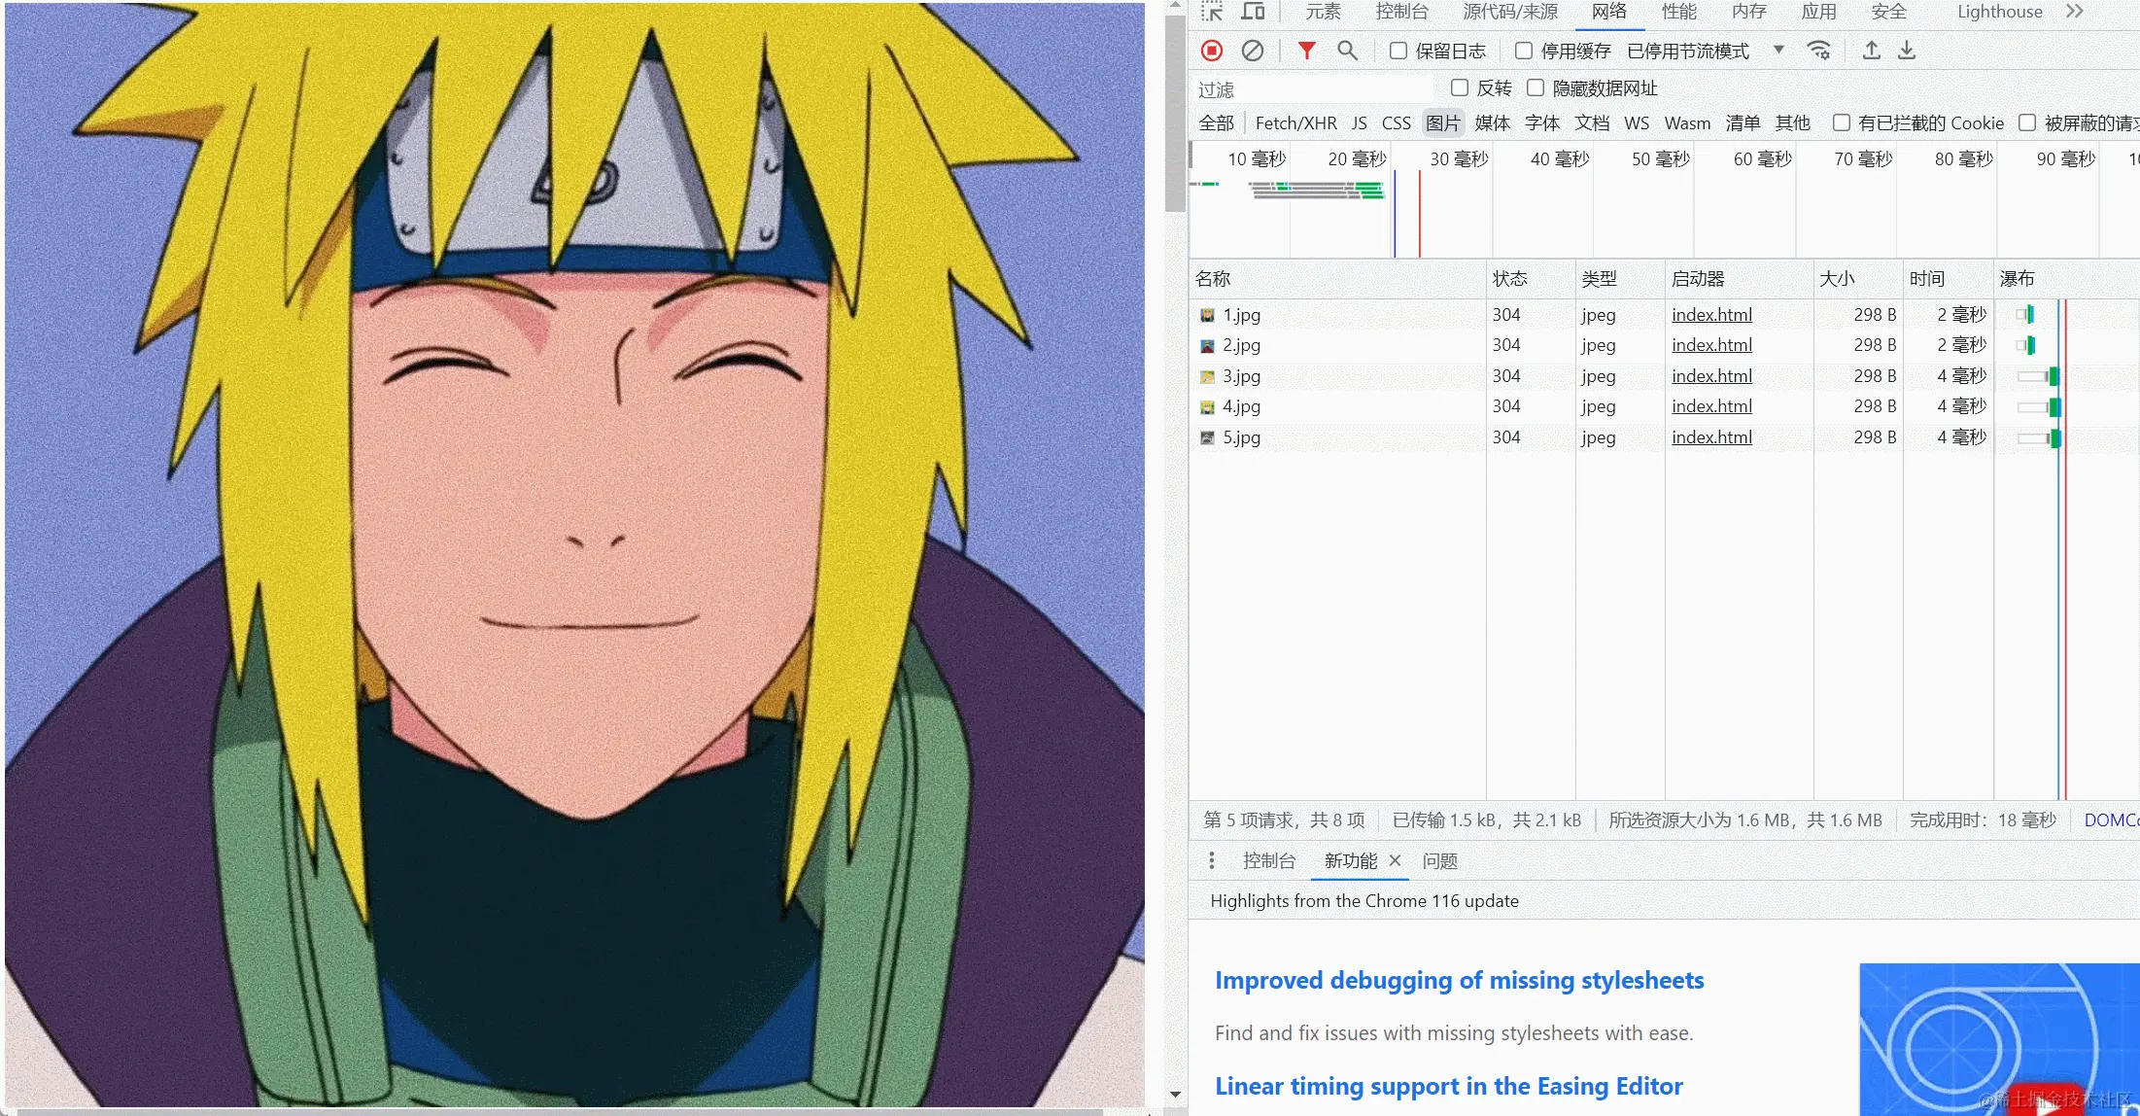2140x1116 pixels.
Task: Toggle device toolbar emulation icon
Action: 1254,12
